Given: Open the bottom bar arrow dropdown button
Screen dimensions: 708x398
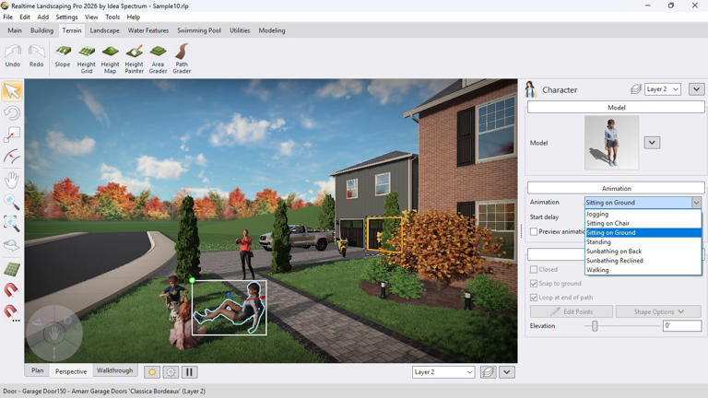Looking at the screenshot, I should click(x=507, y=372).
